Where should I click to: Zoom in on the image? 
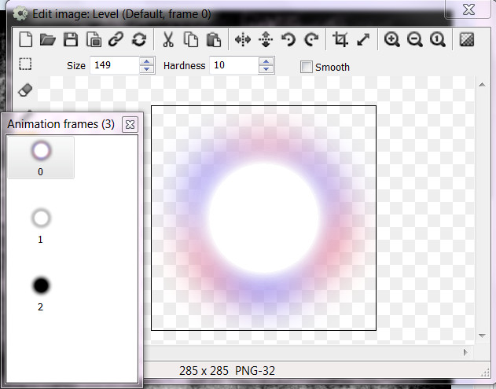click(392, 39)
